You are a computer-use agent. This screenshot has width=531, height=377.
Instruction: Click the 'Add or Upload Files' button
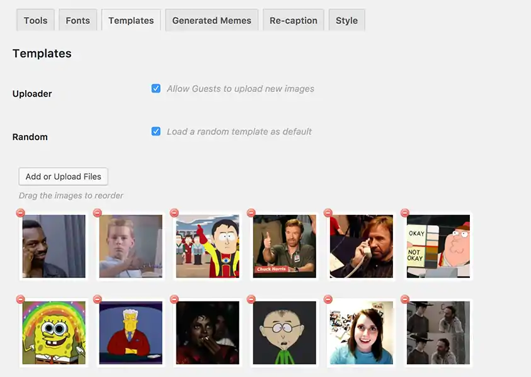(62, 176)
